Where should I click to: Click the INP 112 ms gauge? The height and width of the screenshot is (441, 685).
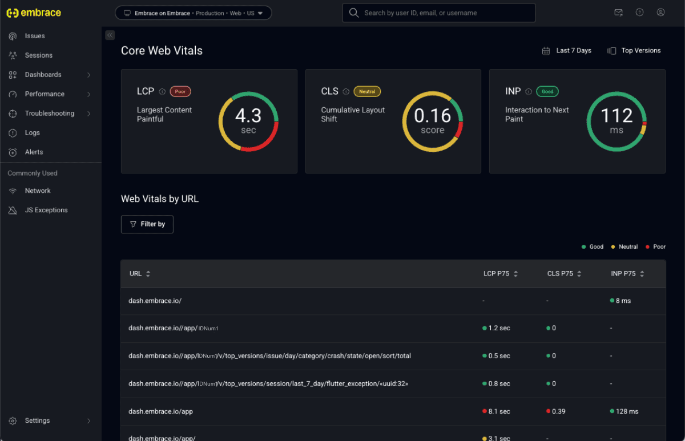(x=616, y=122)
